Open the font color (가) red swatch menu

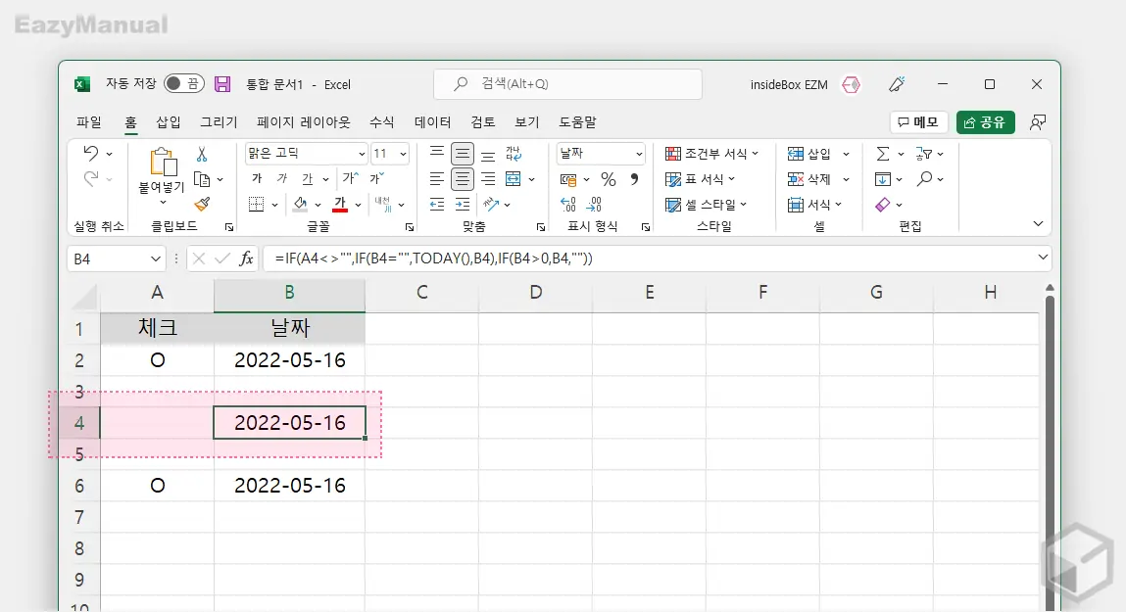tap(339, 204)
